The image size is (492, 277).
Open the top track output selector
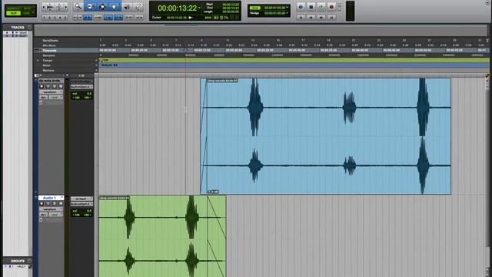tap(81, 87)
